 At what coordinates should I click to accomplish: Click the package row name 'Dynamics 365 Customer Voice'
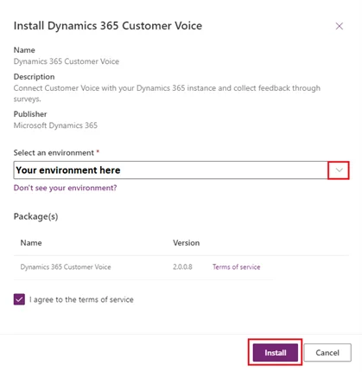coord(66,267)
